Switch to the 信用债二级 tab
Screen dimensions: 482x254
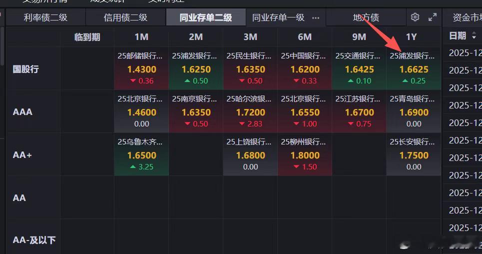click(x=125, y=17)
